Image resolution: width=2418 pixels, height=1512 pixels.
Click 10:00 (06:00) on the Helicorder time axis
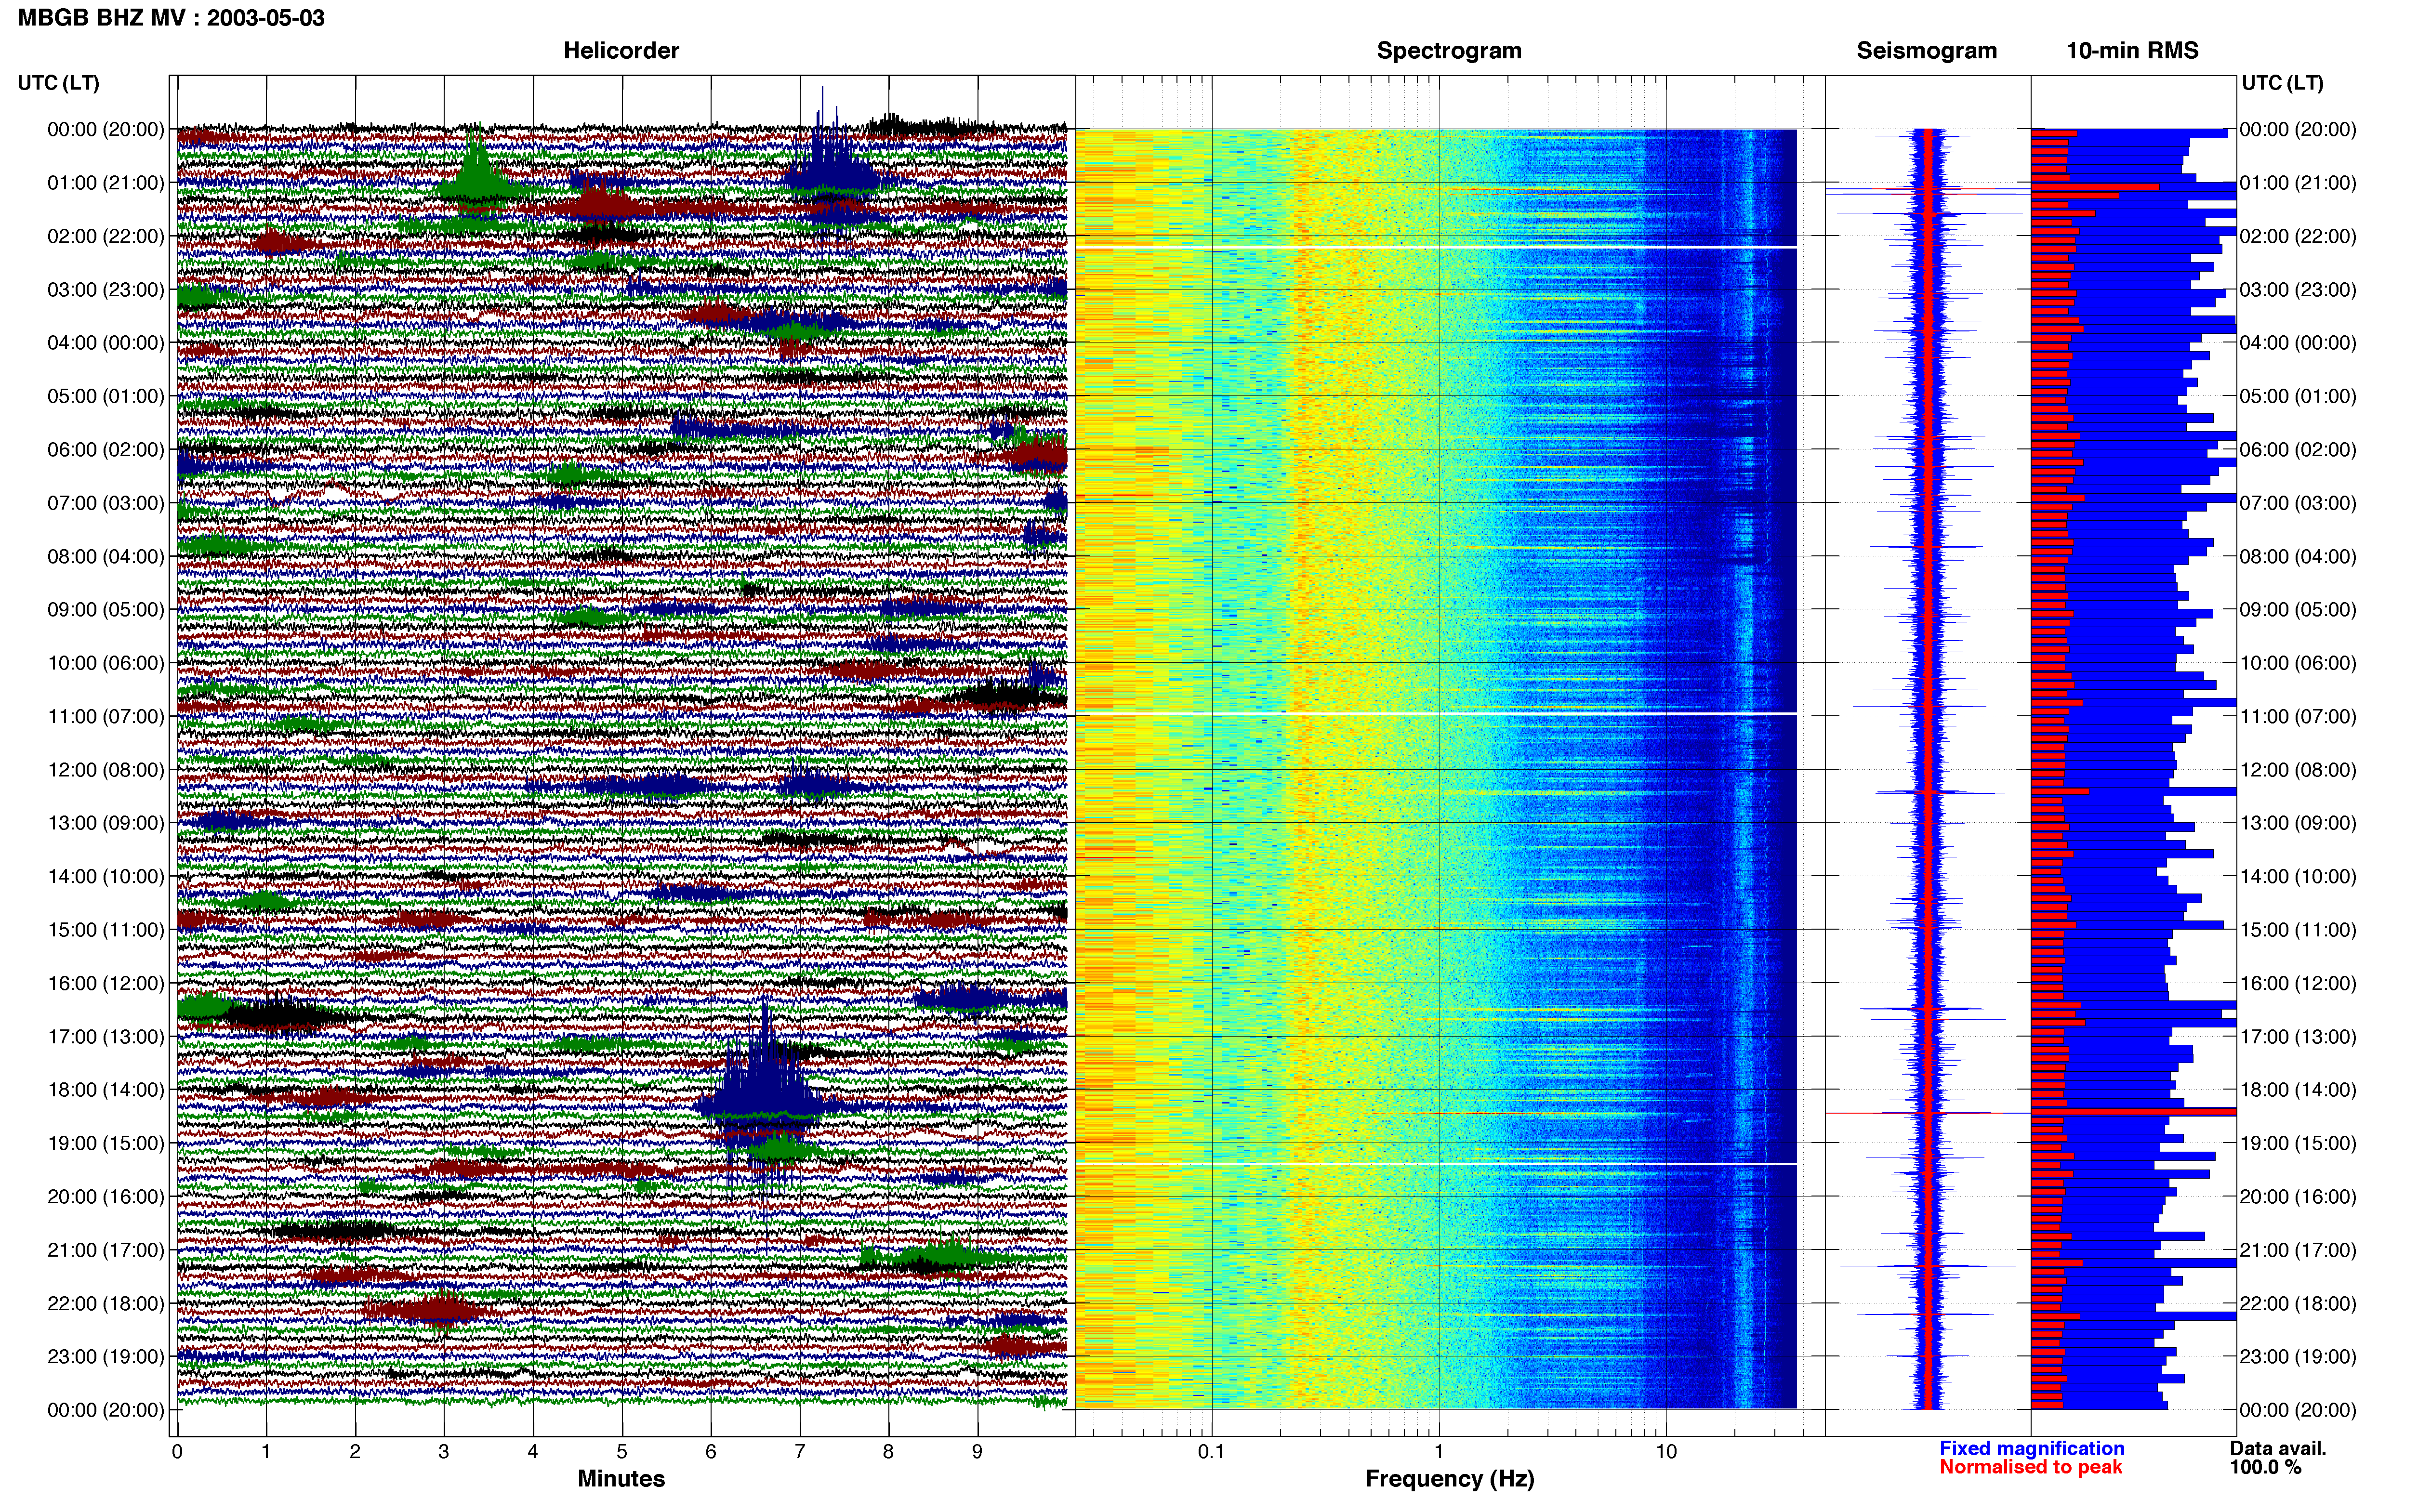pyautogui.click(x=106, y=663)
